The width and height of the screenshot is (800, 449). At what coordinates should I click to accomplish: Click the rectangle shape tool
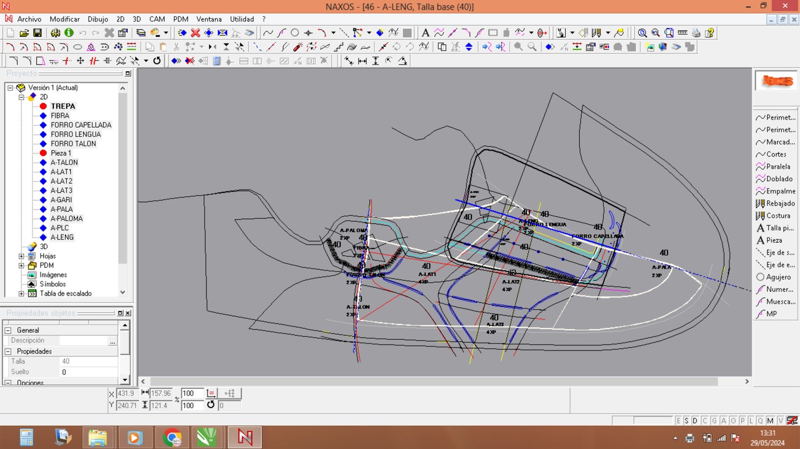coord(493,33)
